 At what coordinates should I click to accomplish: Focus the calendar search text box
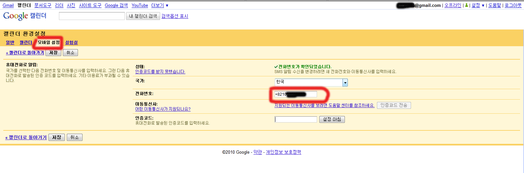click(92, 16)
